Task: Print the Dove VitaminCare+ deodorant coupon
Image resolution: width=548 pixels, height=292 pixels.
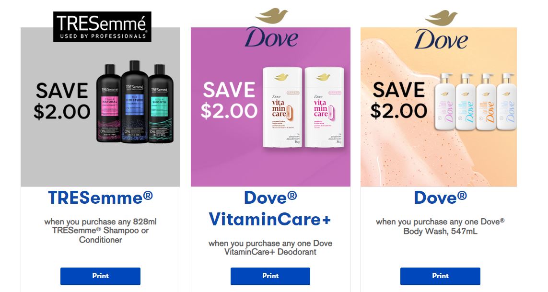Action: click(270, 276)
